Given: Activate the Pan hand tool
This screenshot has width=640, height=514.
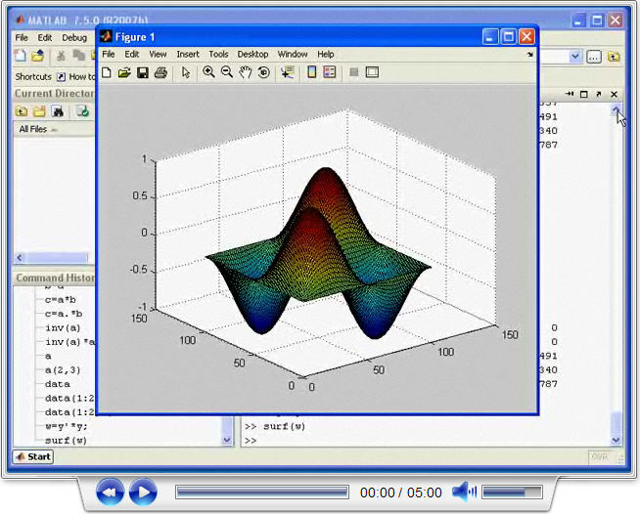Looking at the screenshot, I should [x=245, y=72].
